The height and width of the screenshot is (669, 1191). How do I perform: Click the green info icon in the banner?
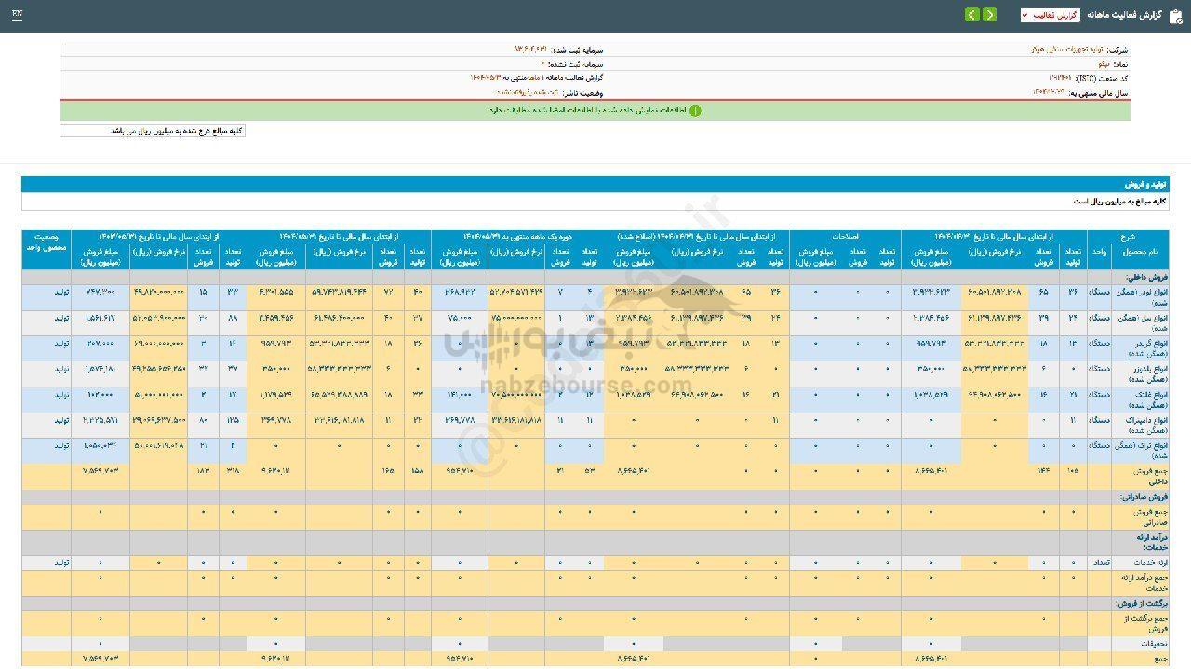click(x=695, y=111)
